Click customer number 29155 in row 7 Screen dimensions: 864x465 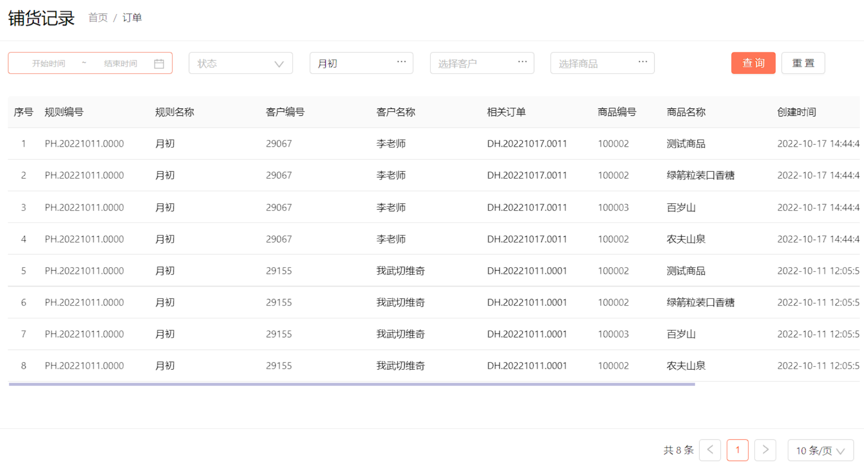[279, 334]
